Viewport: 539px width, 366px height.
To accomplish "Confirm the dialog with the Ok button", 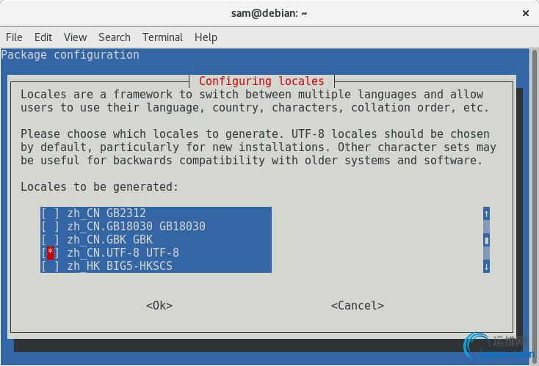I will [x=159, y=305].
